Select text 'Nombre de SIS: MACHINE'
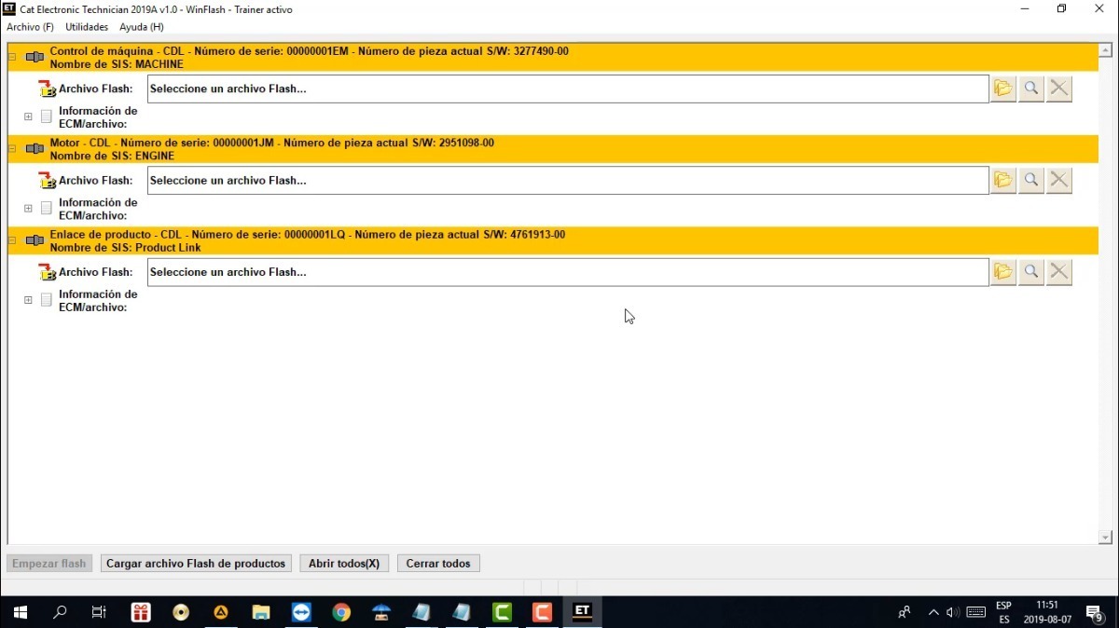Viewport: 1119px width, 628px height. (x=117, y=64)
